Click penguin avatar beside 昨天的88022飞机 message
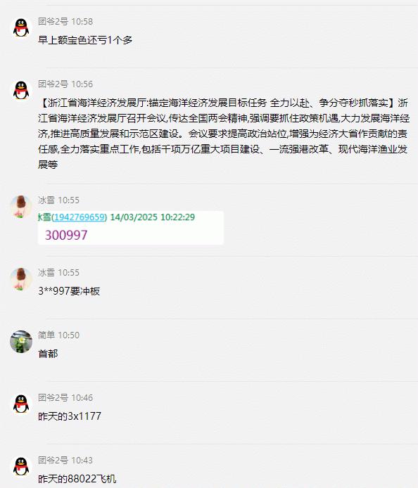This screenshot has width=418, height=488. tap(21, 466)
